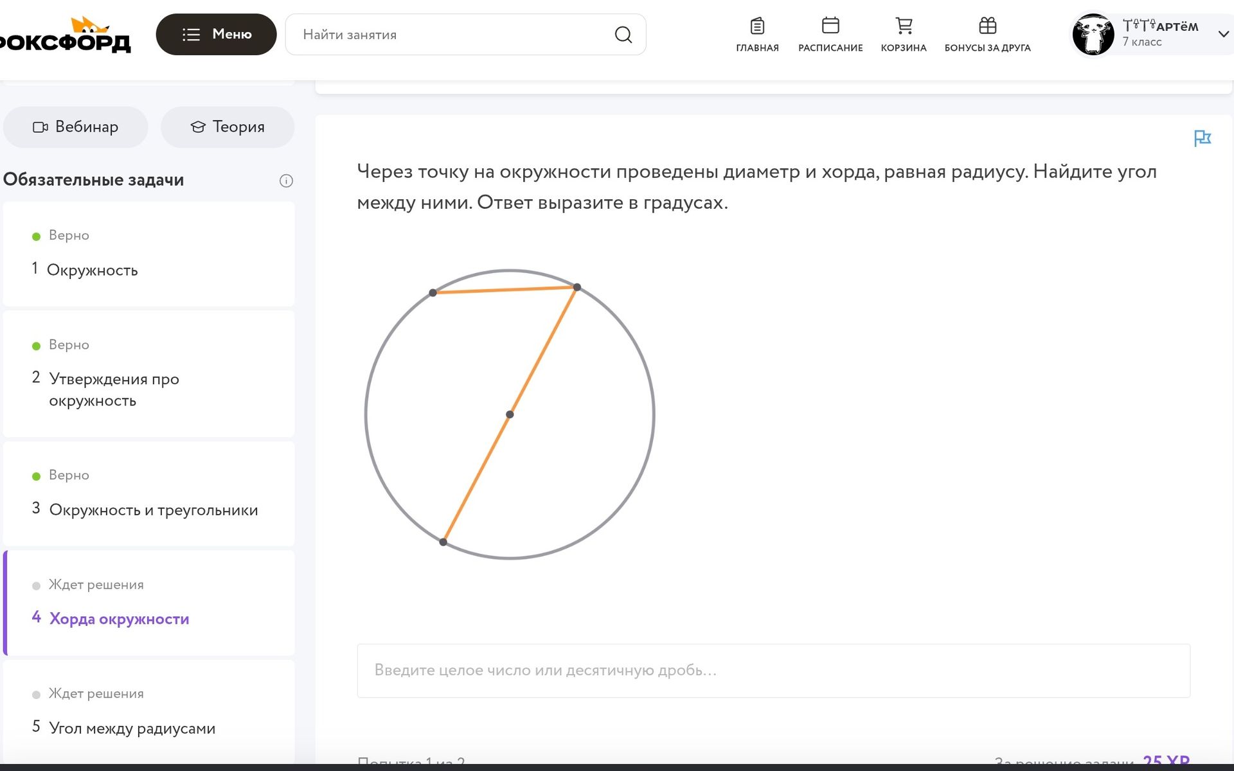Select task 3 Окружность и треугольники
Screen dimensions: 1234x771
coord(149,493)
